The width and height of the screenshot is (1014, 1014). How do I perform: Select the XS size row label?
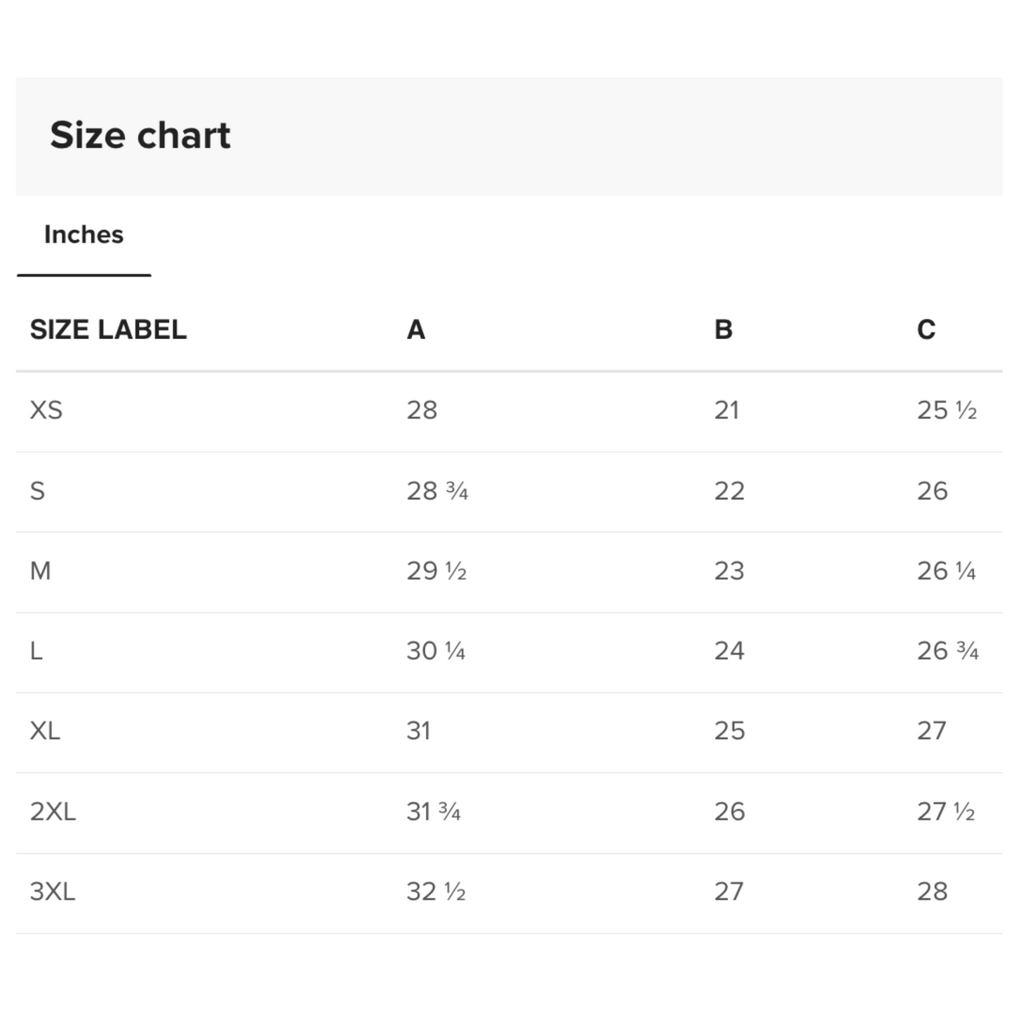pyautogui.click(x=46, y=411)
